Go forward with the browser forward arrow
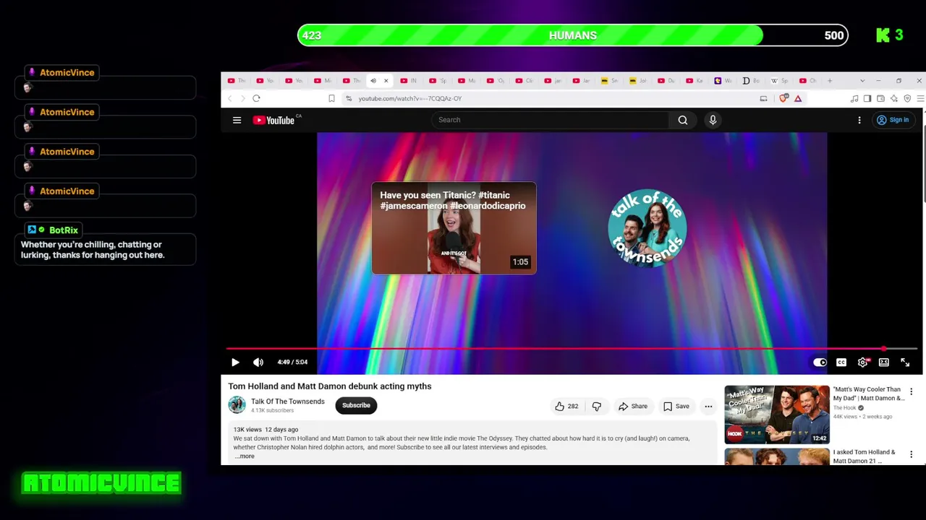The image size is (926, 520). 242,98
